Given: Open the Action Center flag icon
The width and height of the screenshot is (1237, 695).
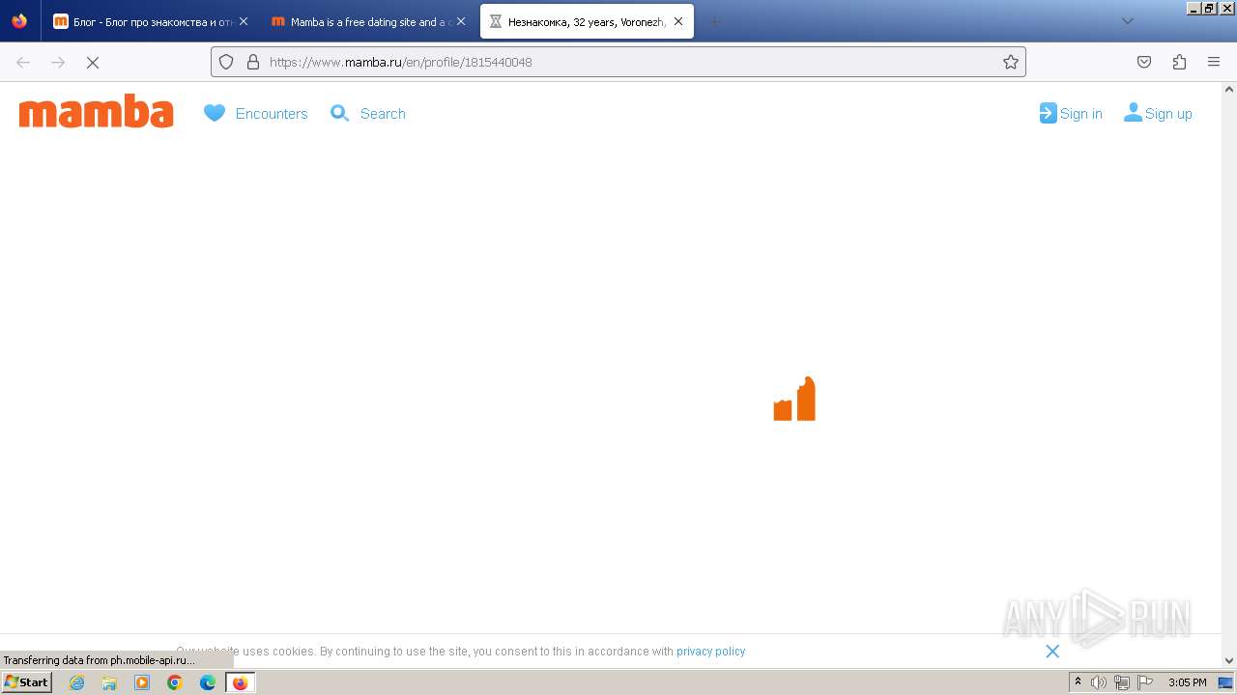Looking at the screenshot, I should point(1145,682).
